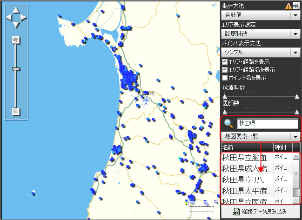Click right handle of 医師数 range slider
The image size is (302, 220).
point(297,112)
